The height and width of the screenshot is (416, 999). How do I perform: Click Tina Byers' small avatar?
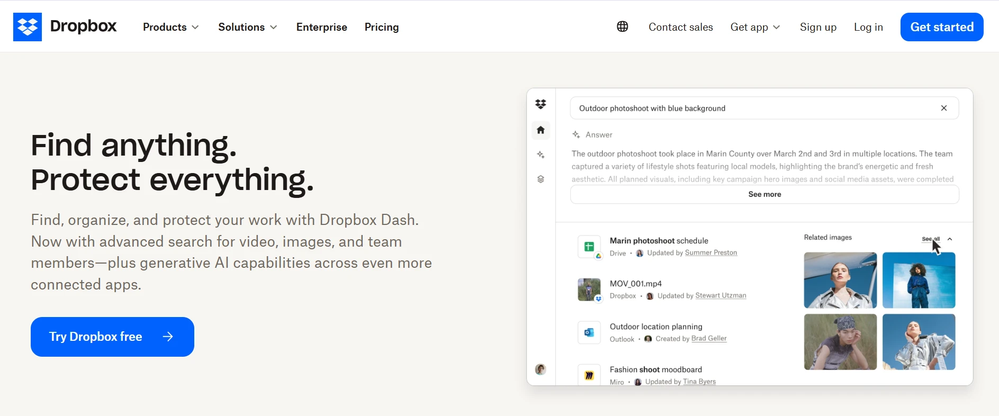[x=637, y=382]
